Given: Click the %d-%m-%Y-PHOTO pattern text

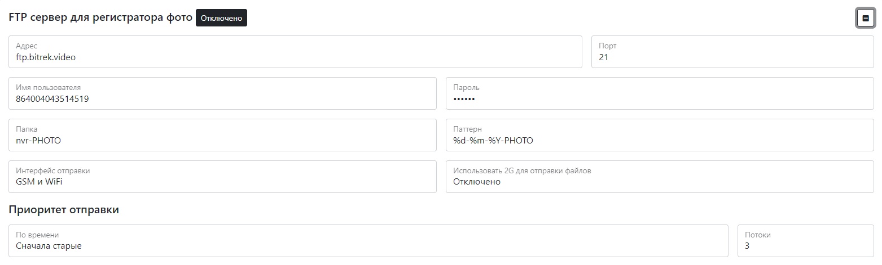Looking at the screenshot, I should coord(493,141).
